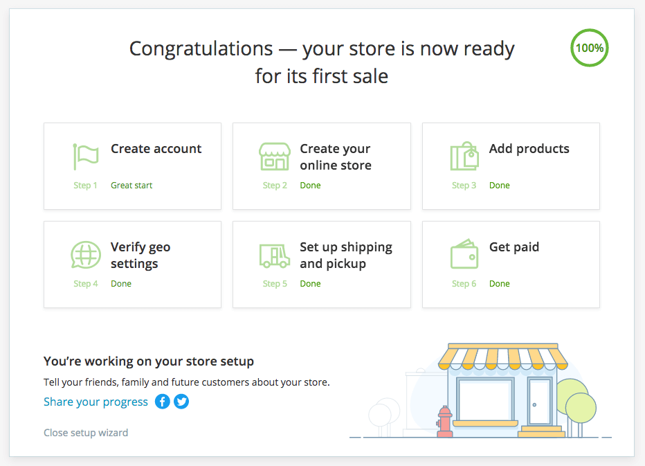This screenshot has width=645, height=466.
Task: Select the Get paid step heading
Action: coord(514,247)
